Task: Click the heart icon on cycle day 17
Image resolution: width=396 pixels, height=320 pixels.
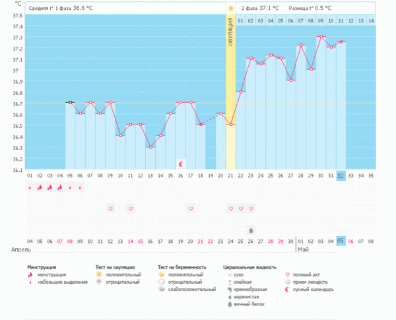Action: click(191, 209)
